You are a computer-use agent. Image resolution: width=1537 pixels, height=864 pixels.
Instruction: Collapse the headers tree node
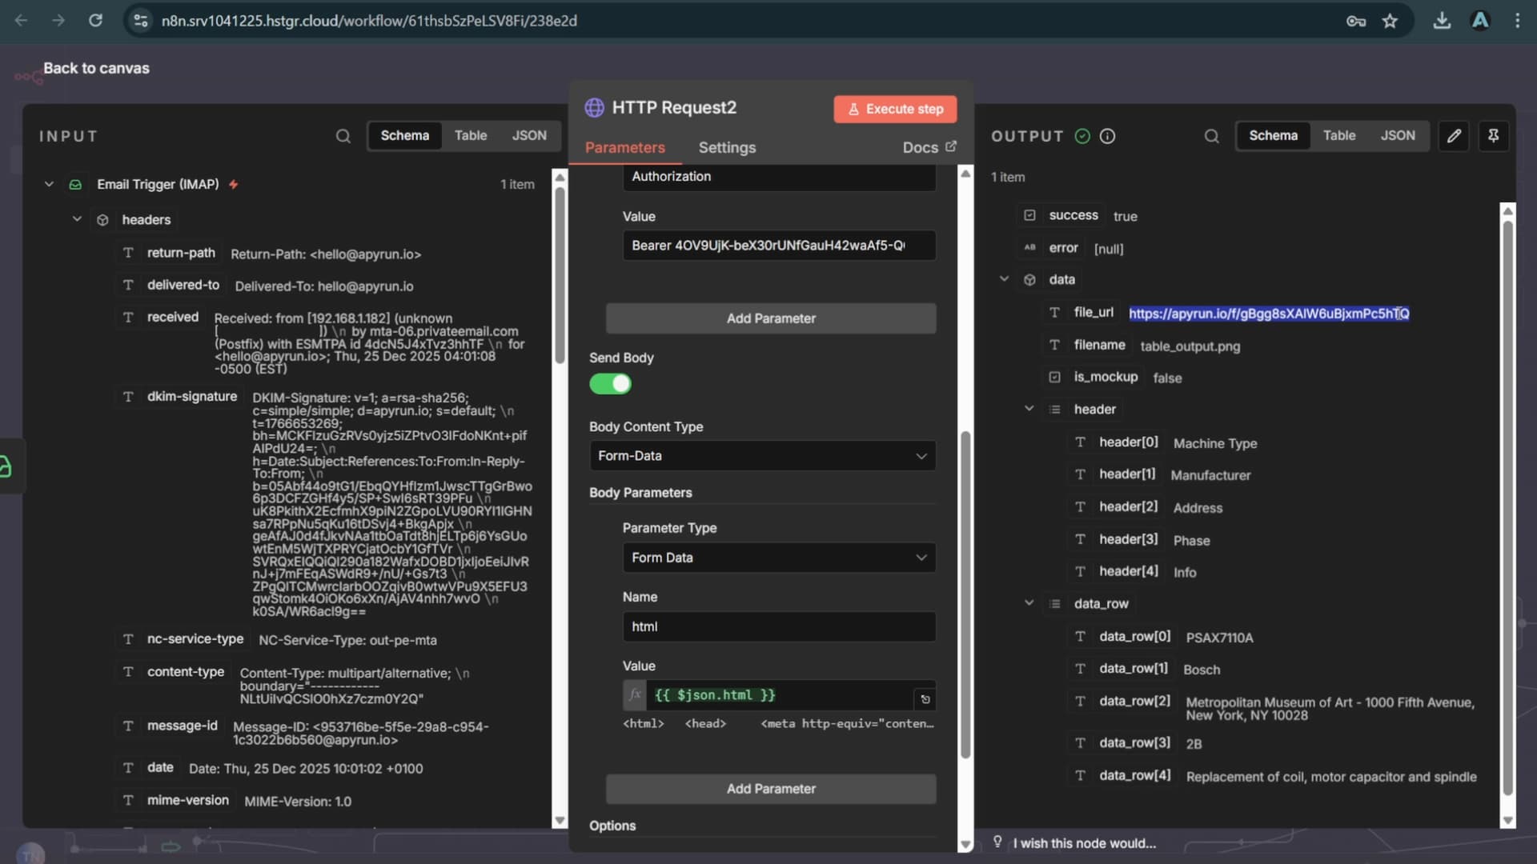click(77, 219)
